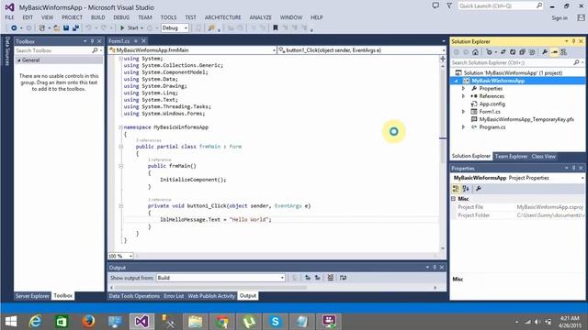Toggle Show All Files in Solution Explorer
The image size is (588, 330).
(x=532, y=52)
